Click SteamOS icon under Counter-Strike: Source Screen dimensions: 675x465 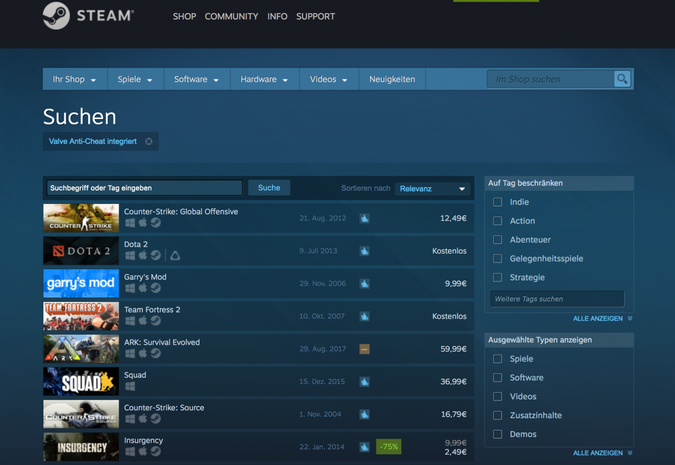(156, 419)
